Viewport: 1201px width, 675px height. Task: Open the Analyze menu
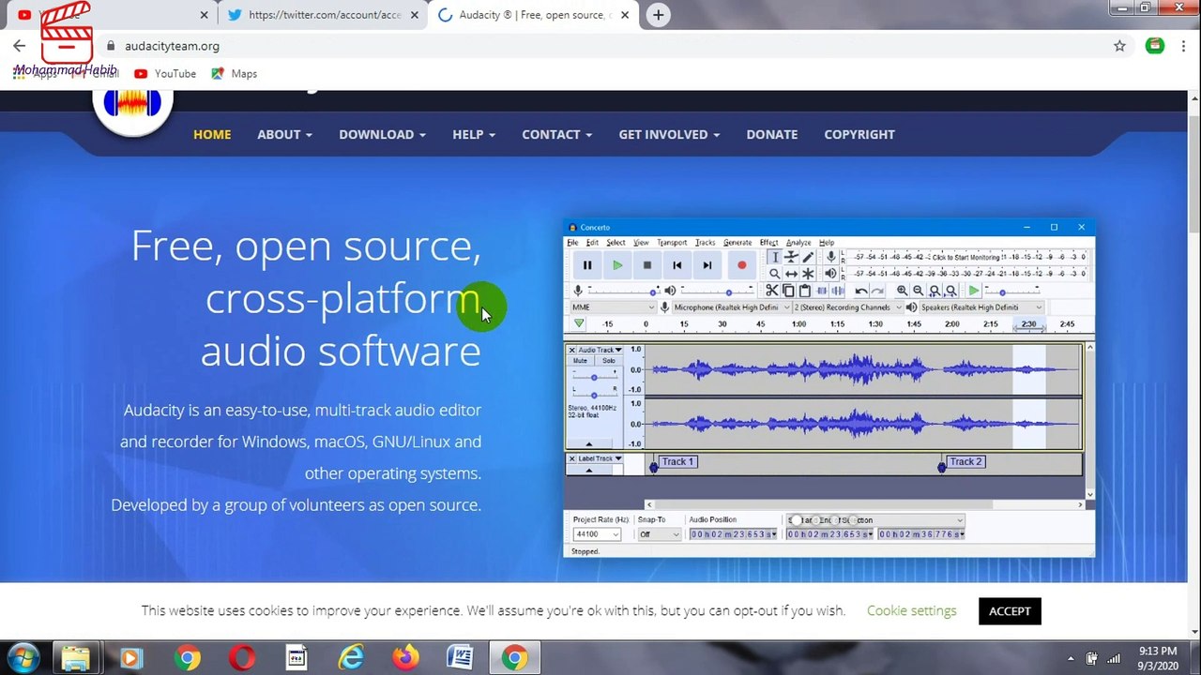coord(798,243)
